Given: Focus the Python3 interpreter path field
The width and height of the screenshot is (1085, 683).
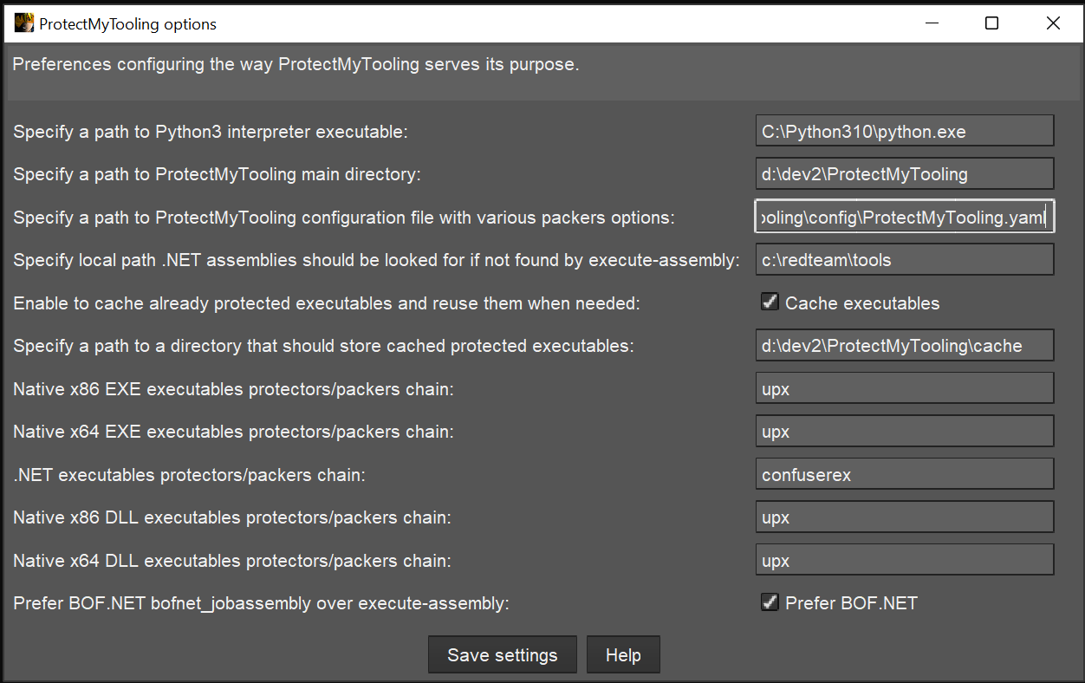Looking at the screenshot, I should tap(905, 131).
